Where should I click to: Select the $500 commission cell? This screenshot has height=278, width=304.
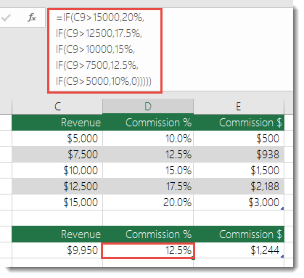coord(239,139)
